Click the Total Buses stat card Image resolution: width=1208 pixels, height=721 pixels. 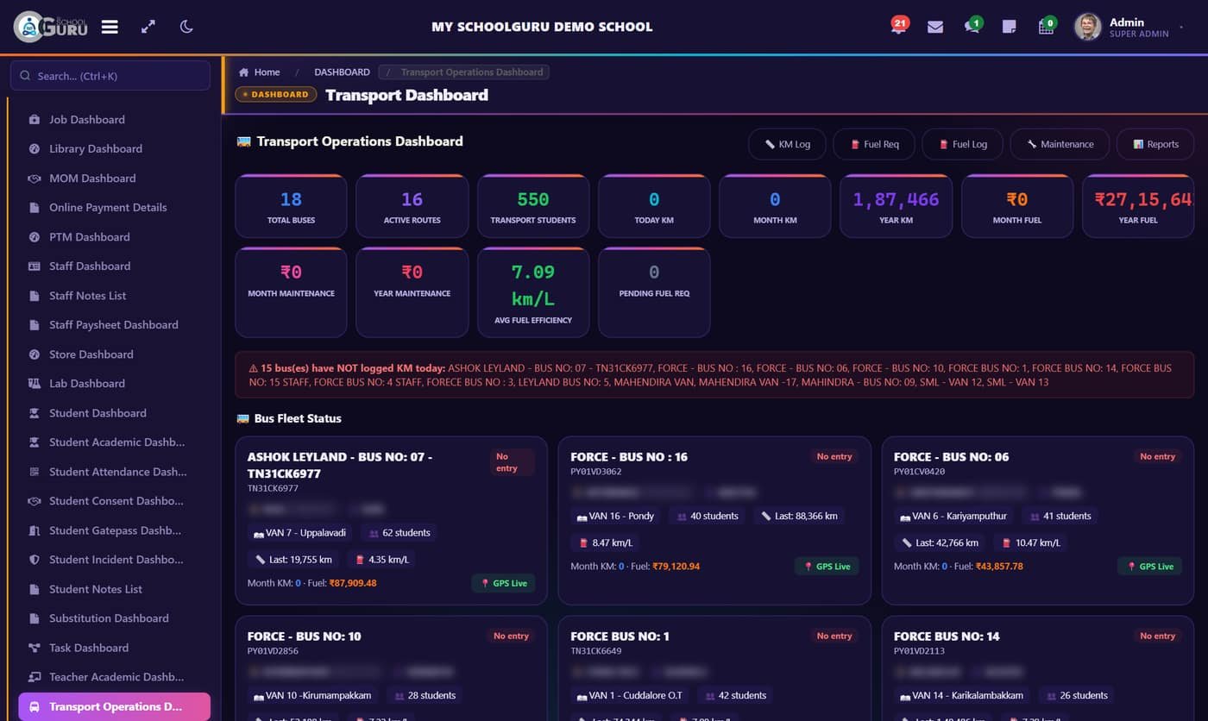point(291,206)
